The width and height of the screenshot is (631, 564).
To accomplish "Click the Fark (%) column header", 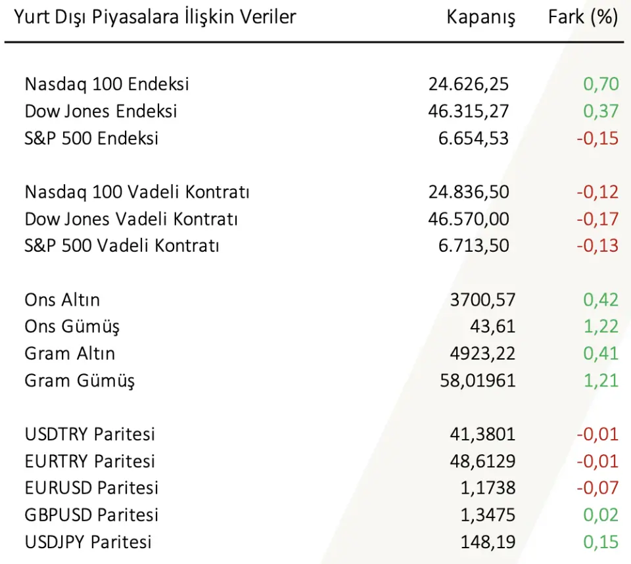I will click(583, 17).
